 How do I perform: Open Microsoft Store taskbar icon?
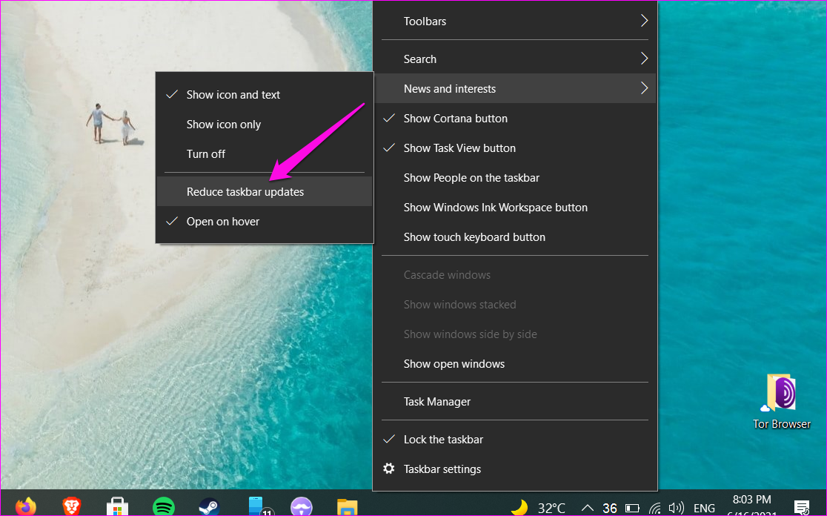tap(117, 506)
